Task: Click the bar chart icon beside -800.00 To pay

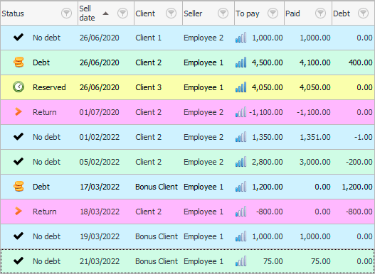Action: 241,212
